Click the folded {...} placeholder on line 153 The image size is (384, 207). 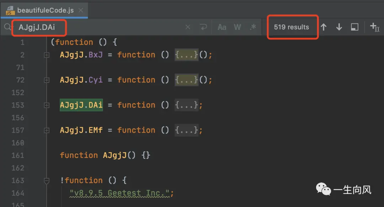pos(186,105)
